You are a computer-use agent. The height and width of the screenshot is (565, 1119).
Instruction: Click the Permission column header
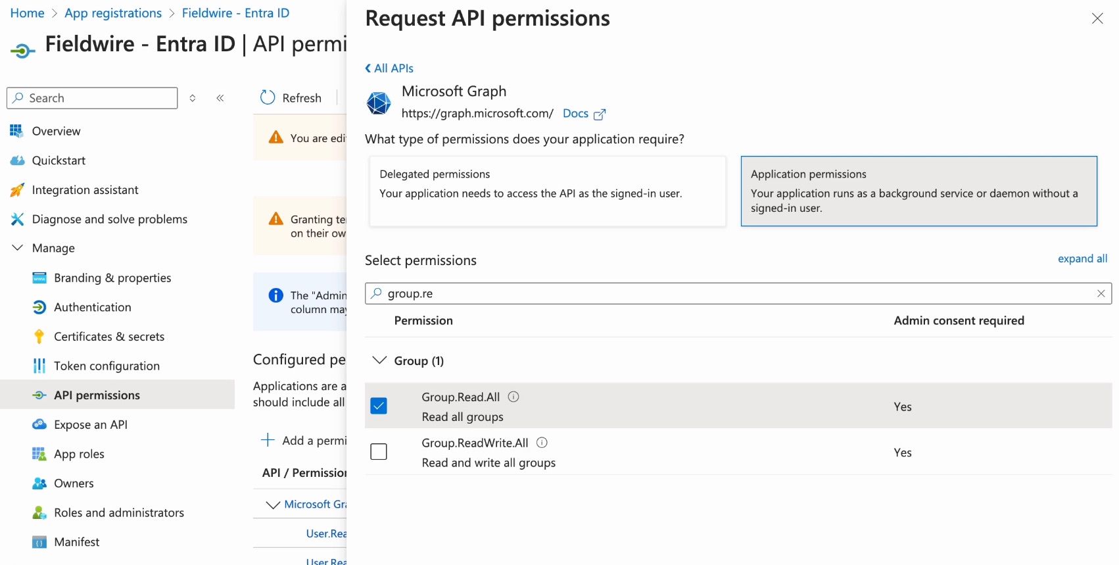coord(423,320)
